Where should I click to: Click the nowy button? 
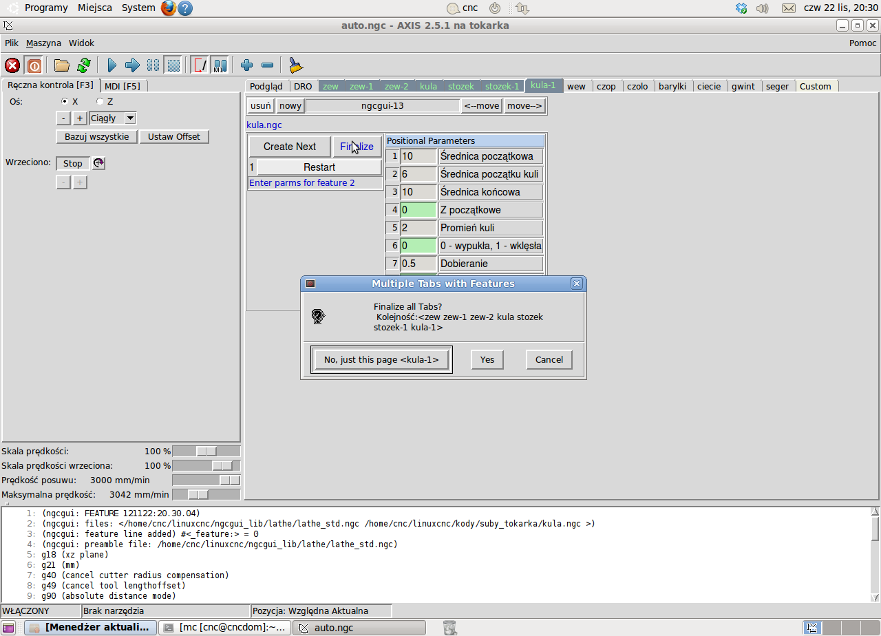pos(290,105)
